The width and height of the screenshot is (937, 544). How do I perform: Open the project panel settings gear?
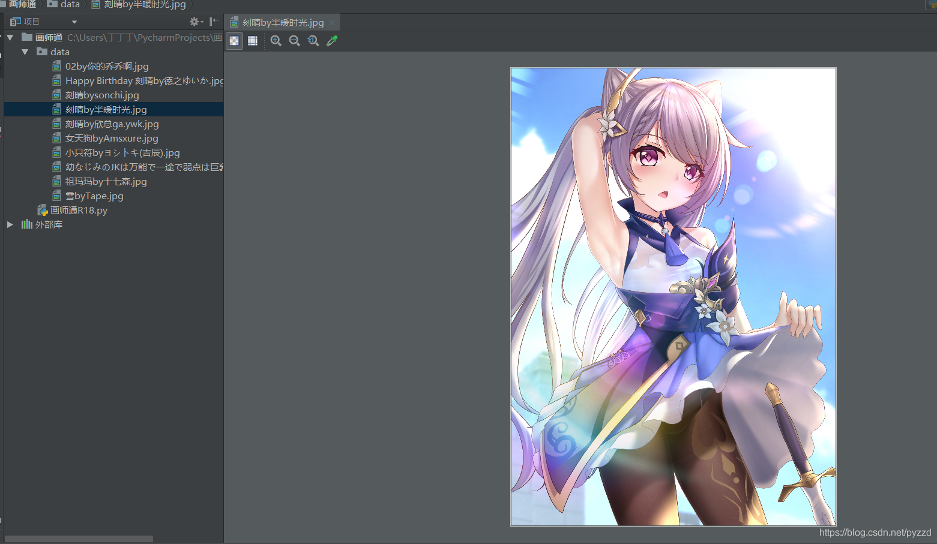(x=196, y=22)
